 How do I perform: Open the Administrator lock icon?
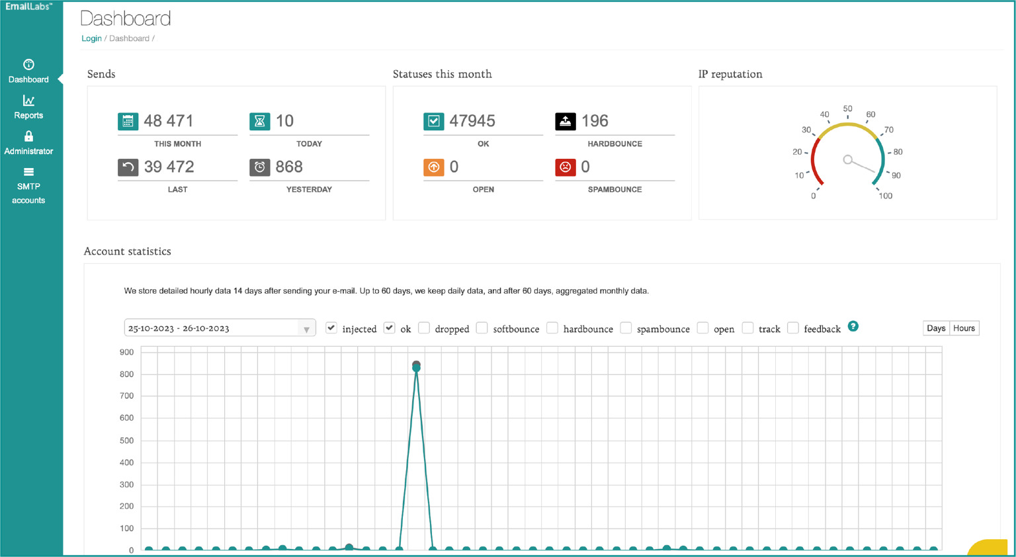tap(28, 136)
